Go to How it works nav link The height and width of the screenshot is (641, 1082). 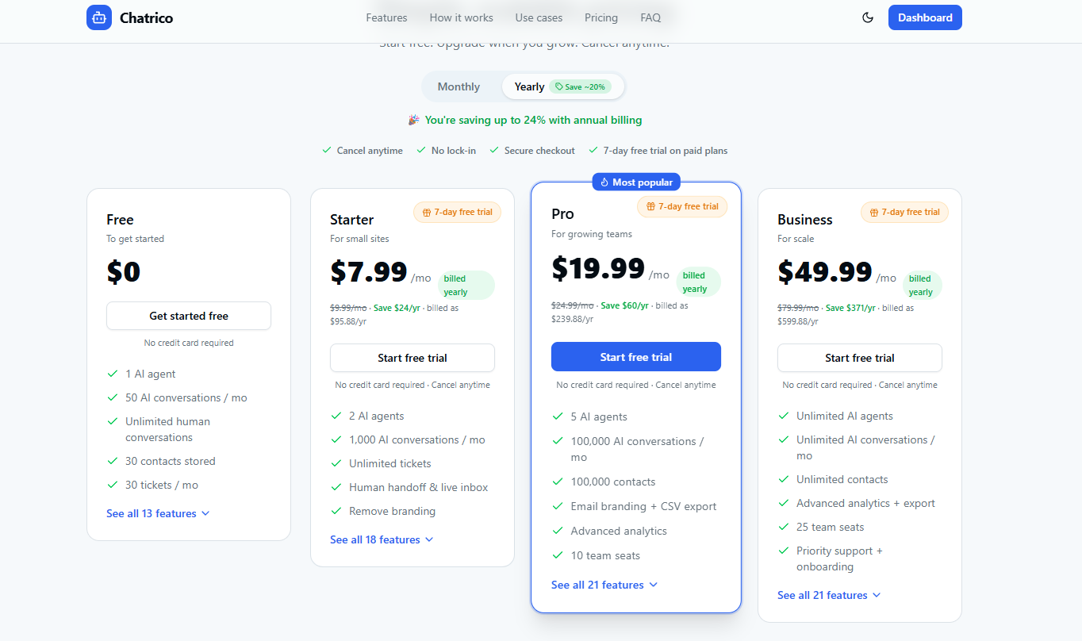461,17
